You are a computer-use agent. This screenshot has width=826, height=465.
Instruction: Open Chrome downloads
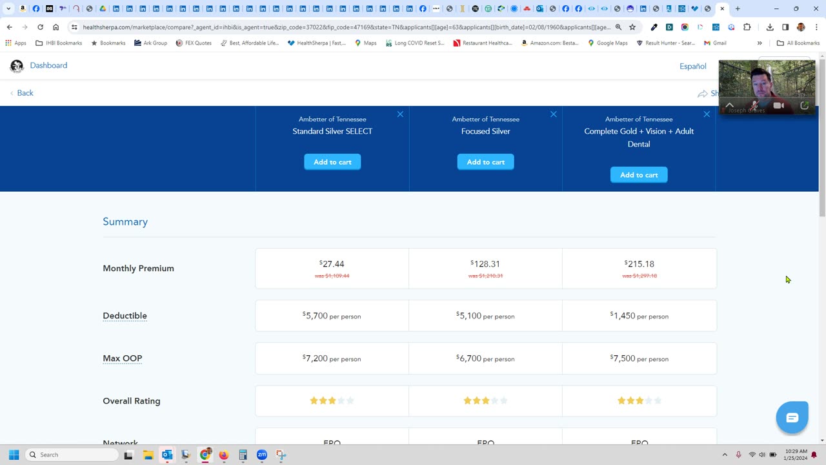pyautogui.click(x=770, y=27)
